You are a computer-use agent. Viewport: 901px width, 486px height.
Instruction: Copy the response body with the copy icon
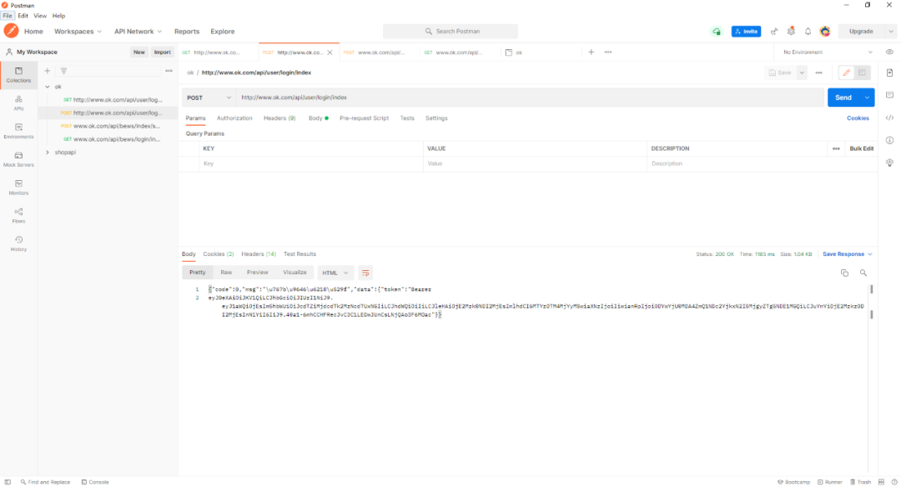(844, 273)
